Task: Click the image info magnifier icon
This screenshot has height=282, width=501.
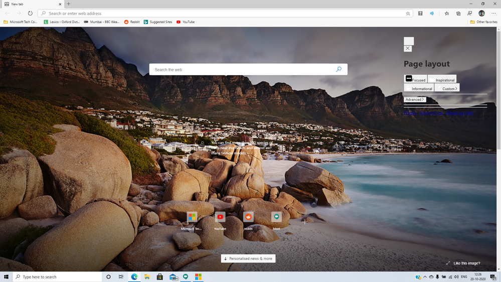Action: click(x=202, y=143)
